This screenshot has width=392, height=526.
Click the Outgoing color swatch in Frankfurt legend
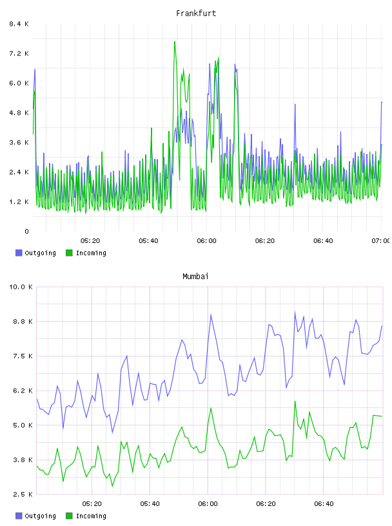(19, 253)
